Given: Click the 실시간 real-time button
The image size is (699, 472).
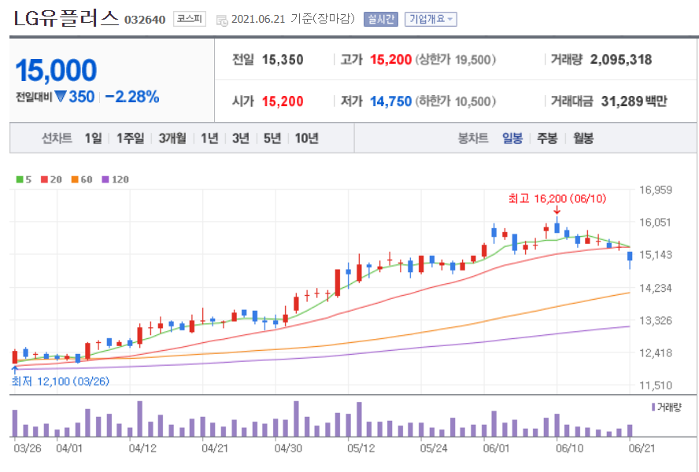Looking at the screenshot, I should point(380,19).
